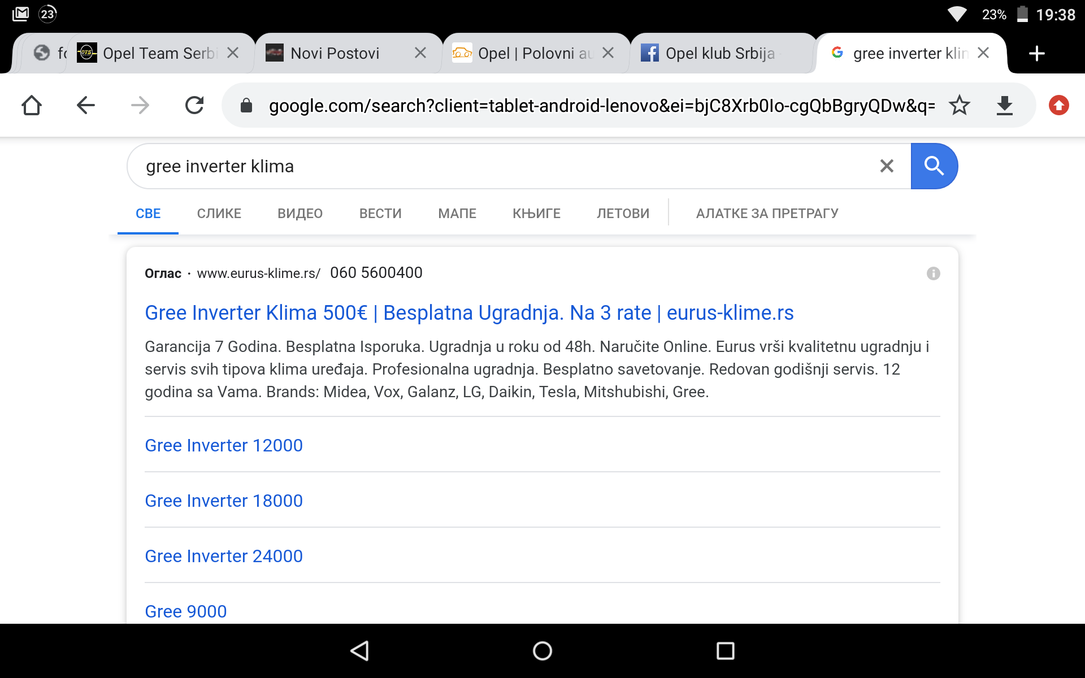Select the ВИДЕО search filter

point(300,214)
